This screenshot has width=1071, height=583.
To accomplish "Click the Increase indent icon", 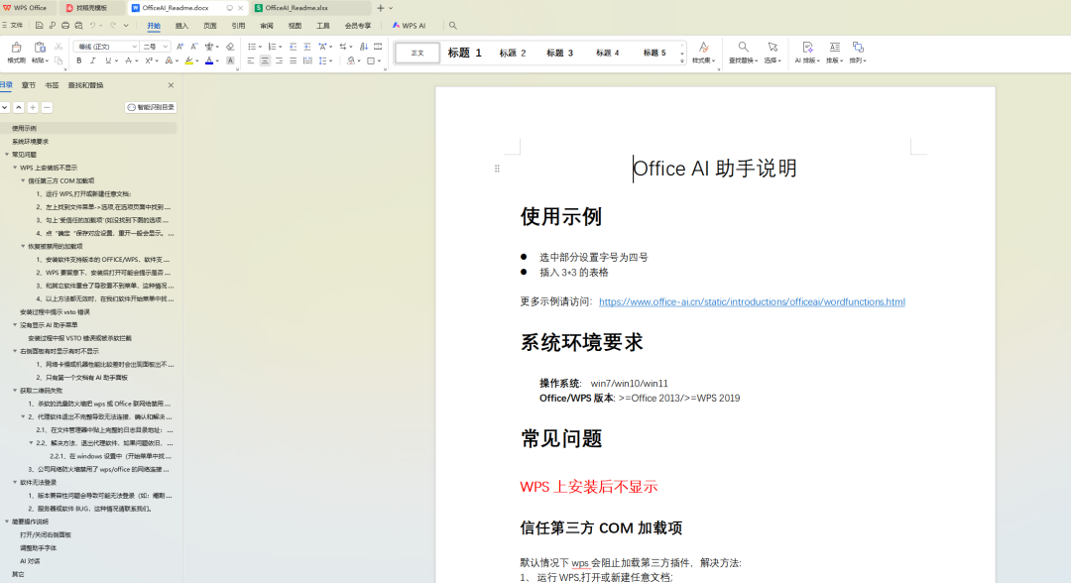I will tap(307, 47).
